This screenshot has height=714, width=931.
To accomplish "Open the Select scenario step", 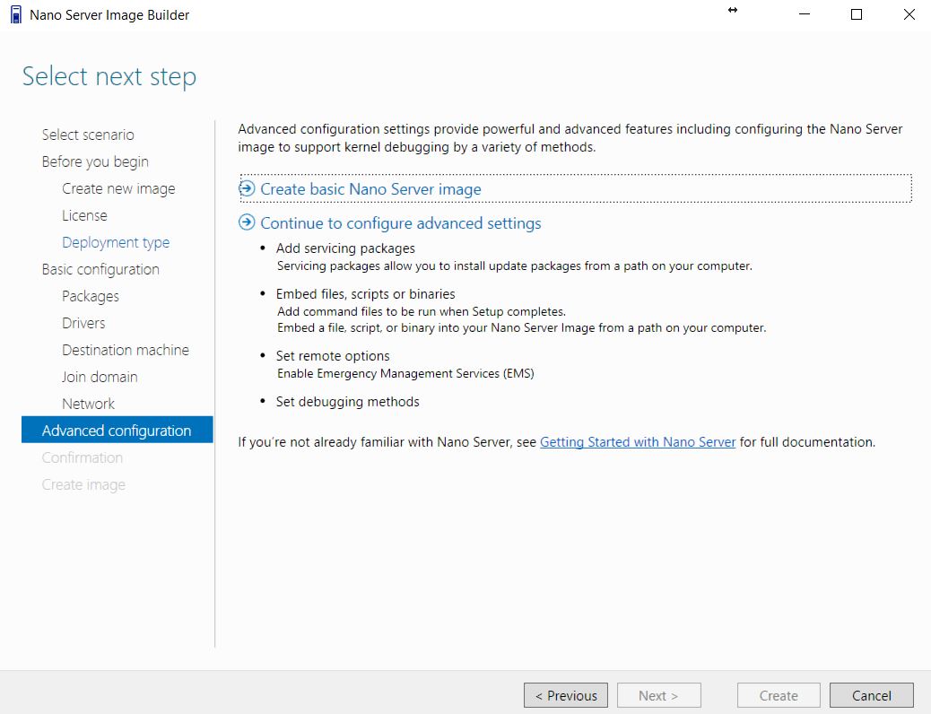I will point(88,135).
